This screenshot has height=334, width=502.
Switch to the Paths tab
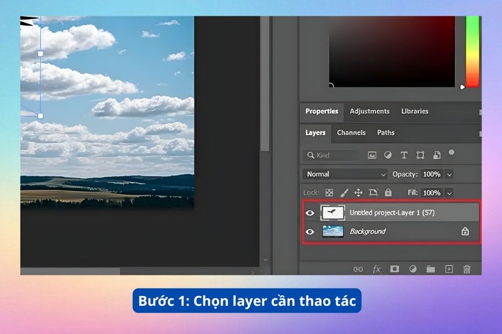coord(386,133)
